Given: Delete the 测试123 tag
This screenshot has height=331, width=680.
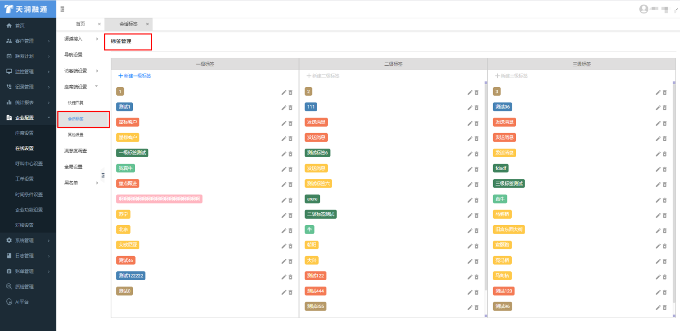Looking at the screenshot, I should tap(664, 292).
